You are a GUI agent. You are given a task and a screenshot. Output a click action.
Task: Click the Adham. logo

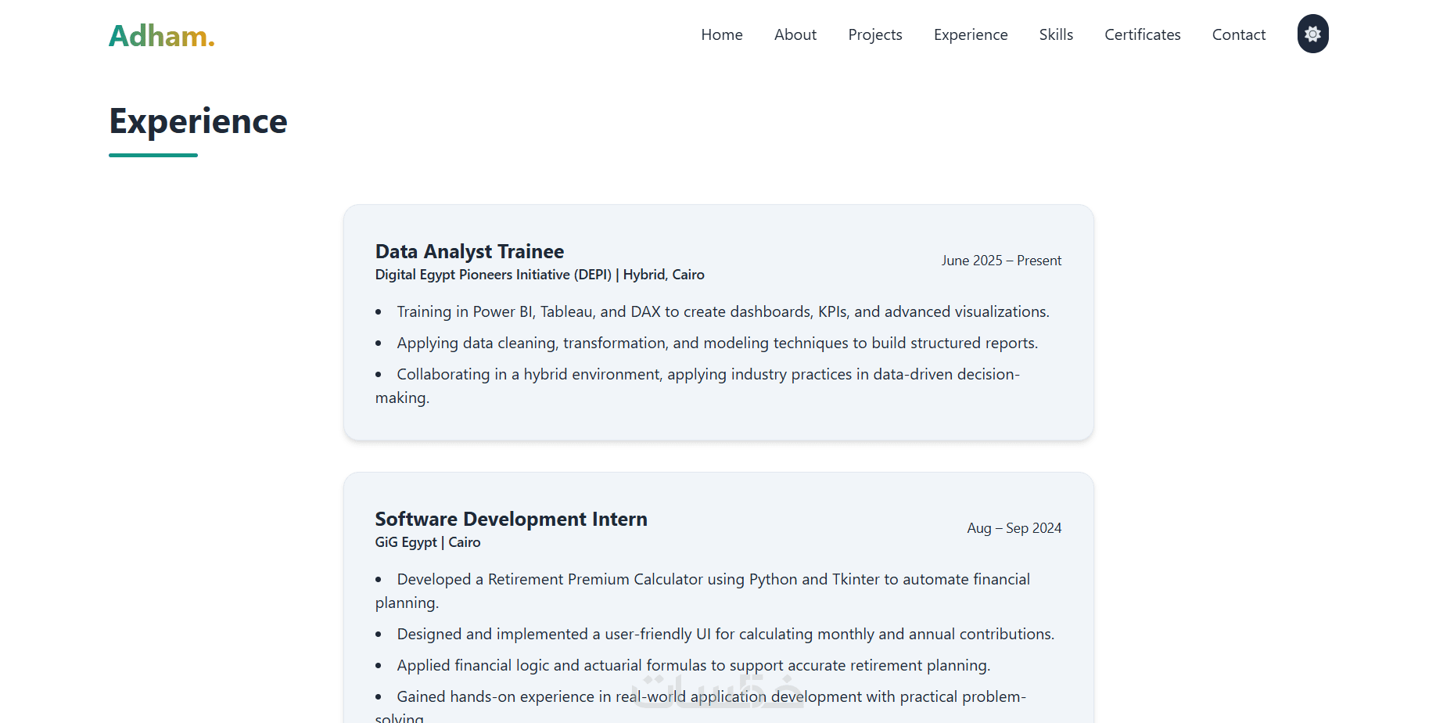[161, 36]
